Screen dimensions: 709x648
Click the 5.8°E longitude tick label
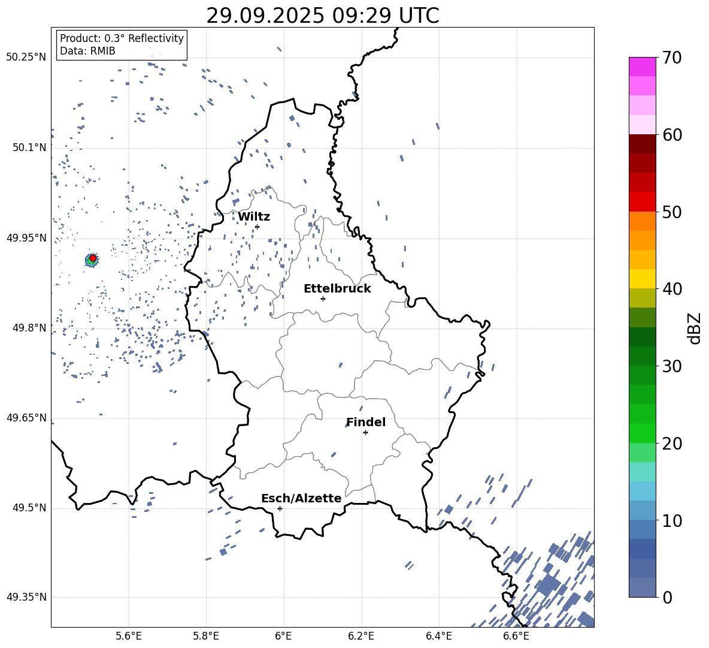point(206,636)
